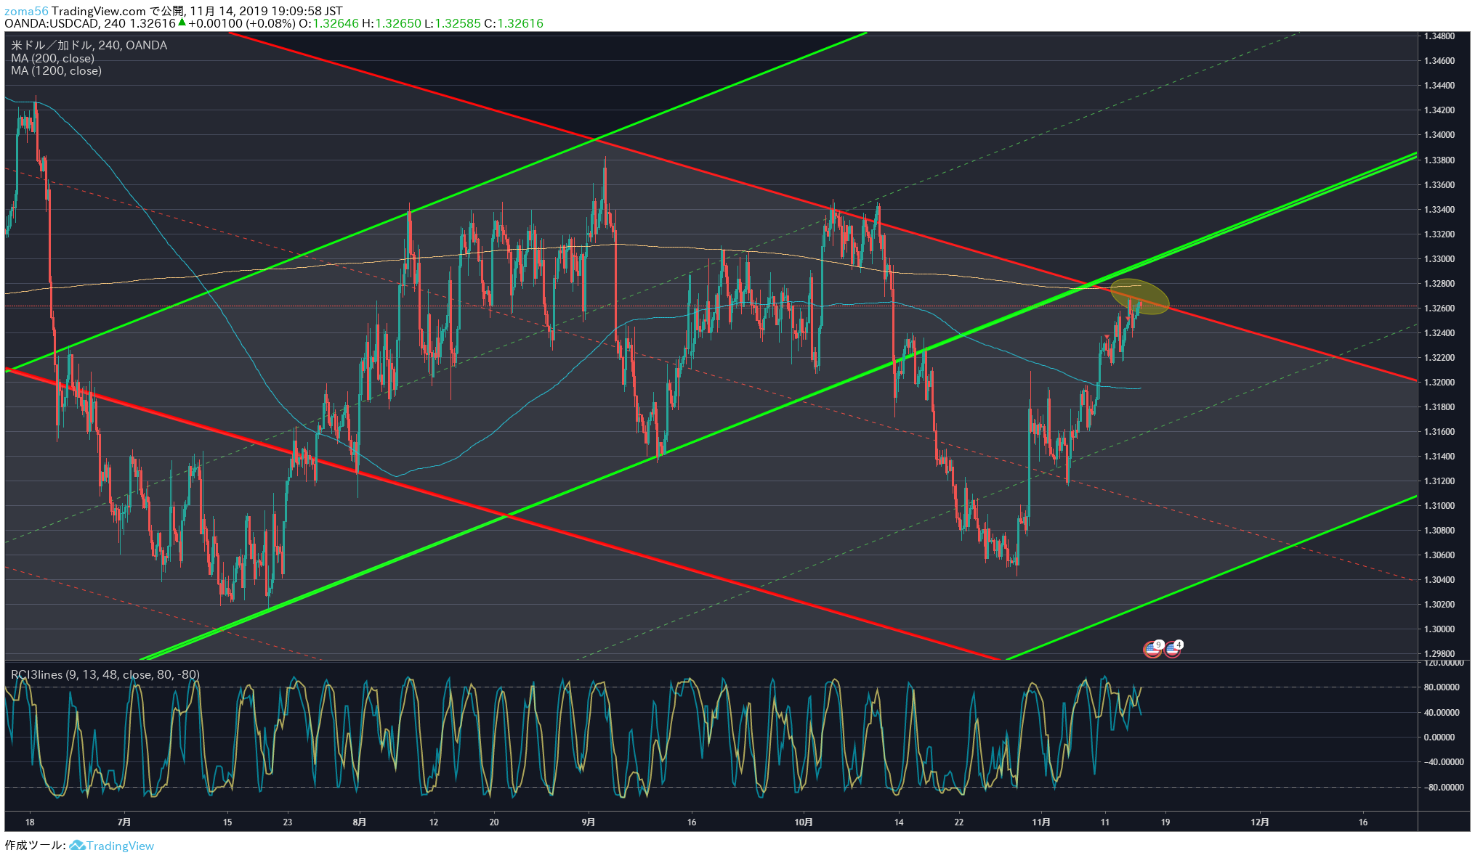Click the 23 date axis label
The image size is (1475, 858).
(x=288, y=822)
